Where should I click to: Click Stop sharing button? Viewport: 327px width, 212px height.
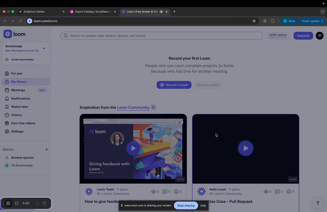coord(186,206)
